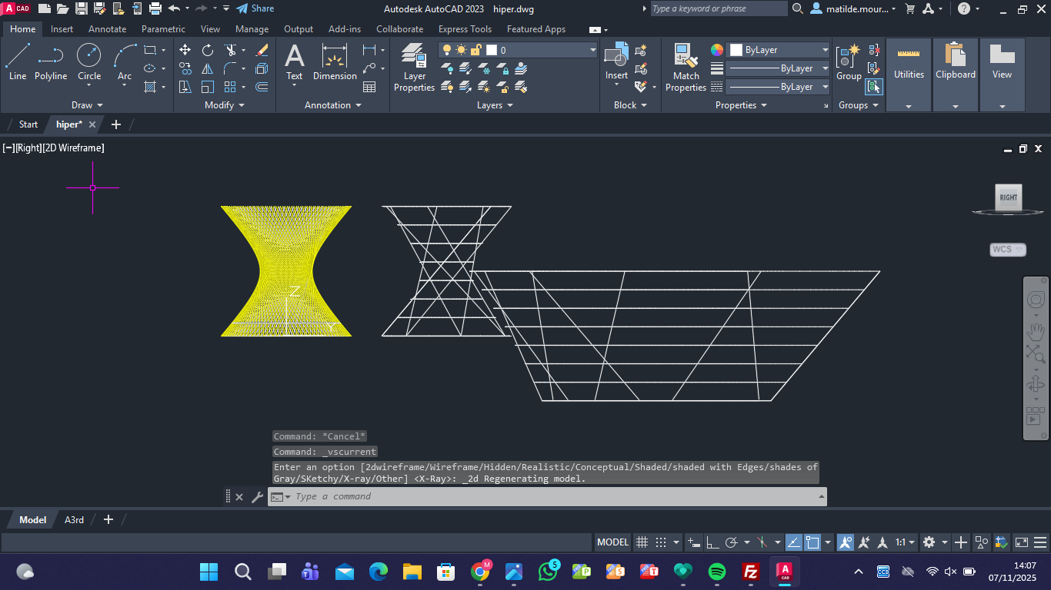The height and width of the screenshot is (590, 1051).
Task: Click the Create Block icon
Action: 641,50
